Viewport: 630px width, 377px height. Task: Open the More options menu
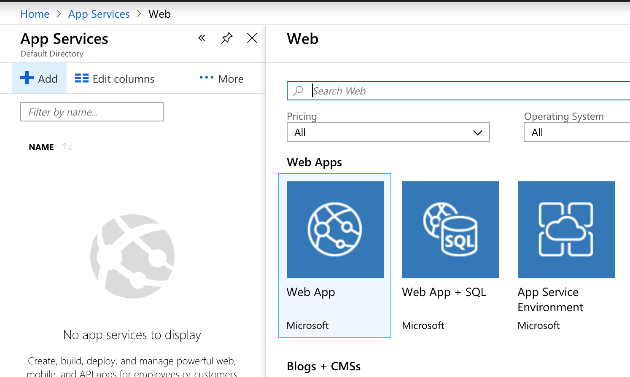[x=221, y=79]
